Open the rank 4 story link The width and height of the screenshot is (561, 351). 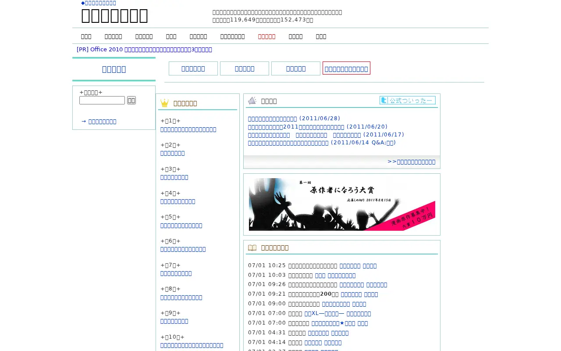pyautogui.click(x=178, y=201)
